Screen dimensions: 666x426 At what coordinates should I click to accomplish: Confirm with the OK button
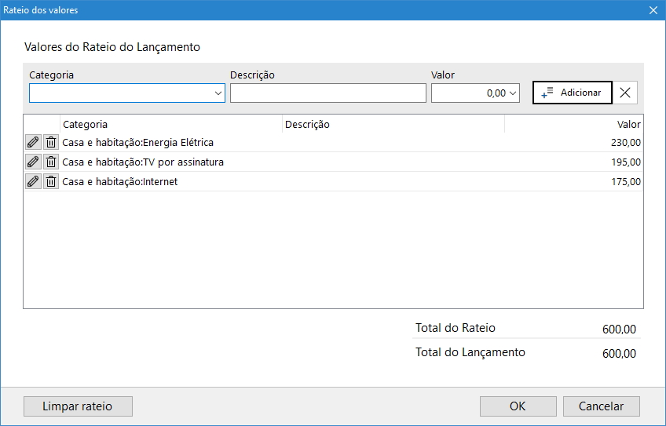(518, 406)
